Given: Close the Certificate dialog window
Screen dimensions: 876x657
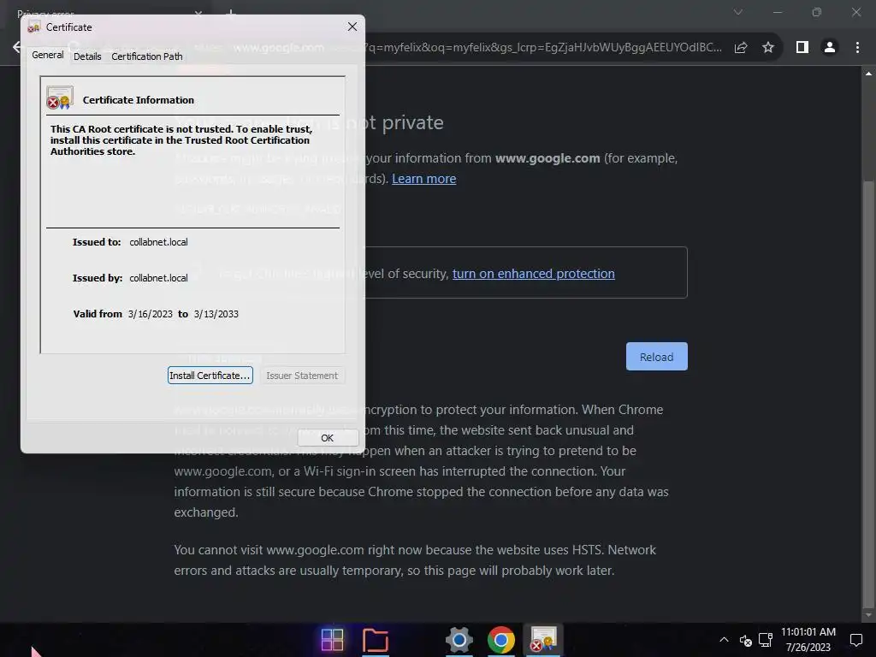Looking at the screenshot, I should pyautogui.click(x=352, y=27).
